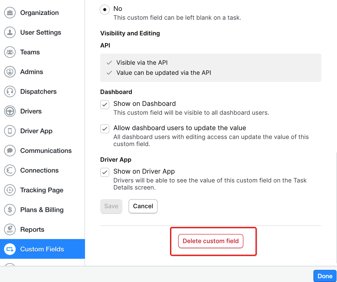This screenshot has height=282, width=337.
Task: Click the Visible via the API text
Action: [142, 63]
